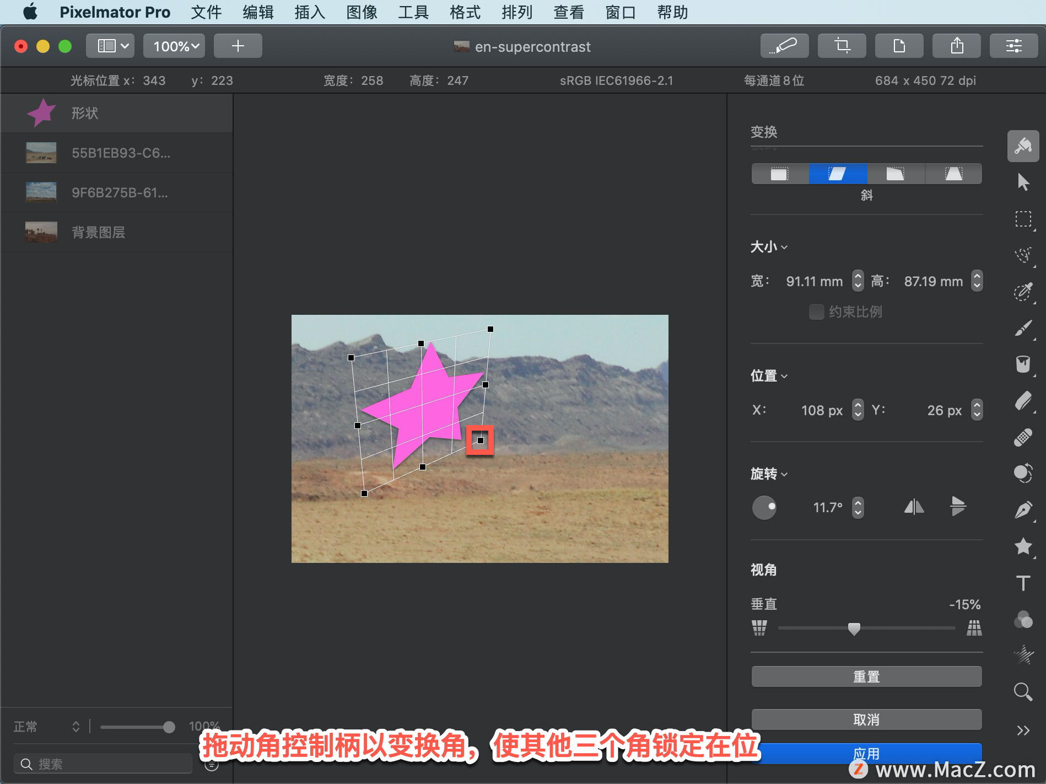Click the 重置 reset button
1046x784 pixels.
866,676
